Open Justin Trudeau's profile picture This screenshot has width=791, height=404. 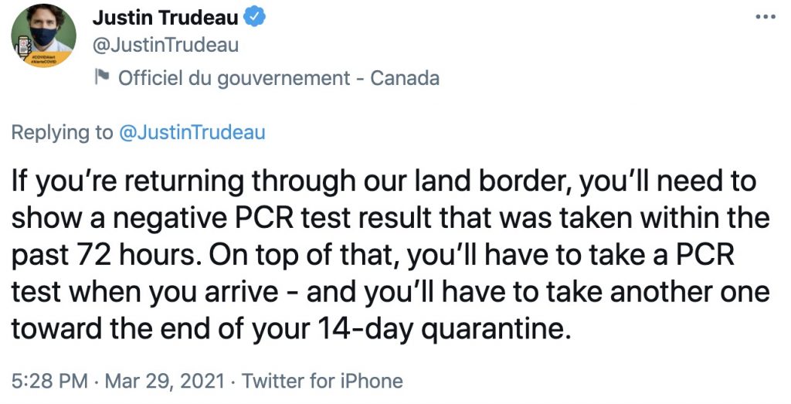click(x=44, y=36)
